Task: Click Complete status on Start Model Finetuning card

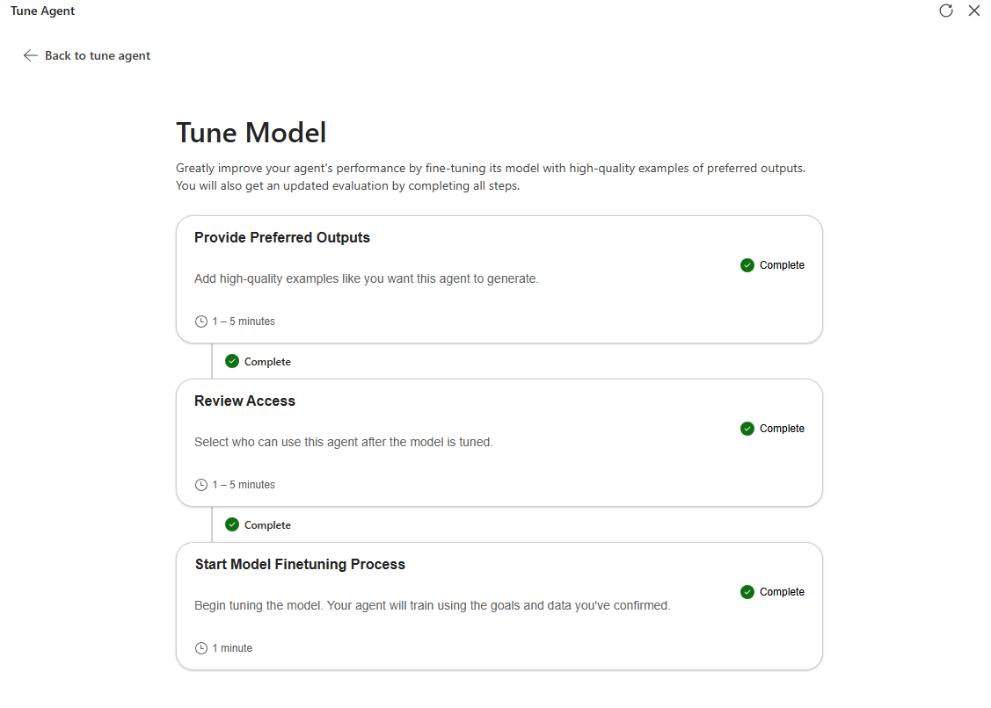Action: 782,592
